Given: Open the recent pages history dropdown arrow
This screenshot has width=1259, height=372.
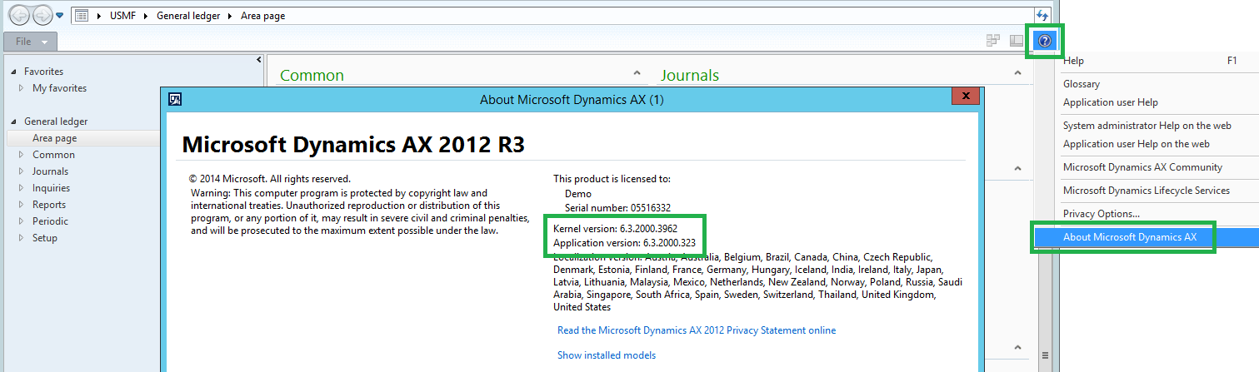Looking at the screenshot, I should tap(60, 16).
